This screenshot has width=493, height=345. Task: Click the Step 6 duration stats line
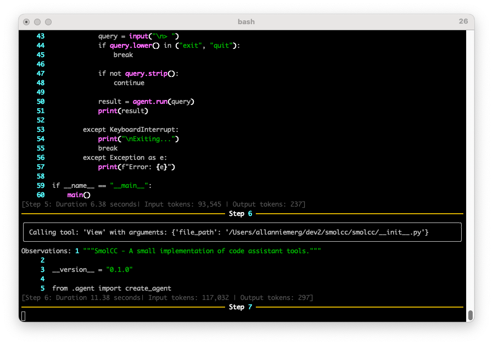point(167,298)
